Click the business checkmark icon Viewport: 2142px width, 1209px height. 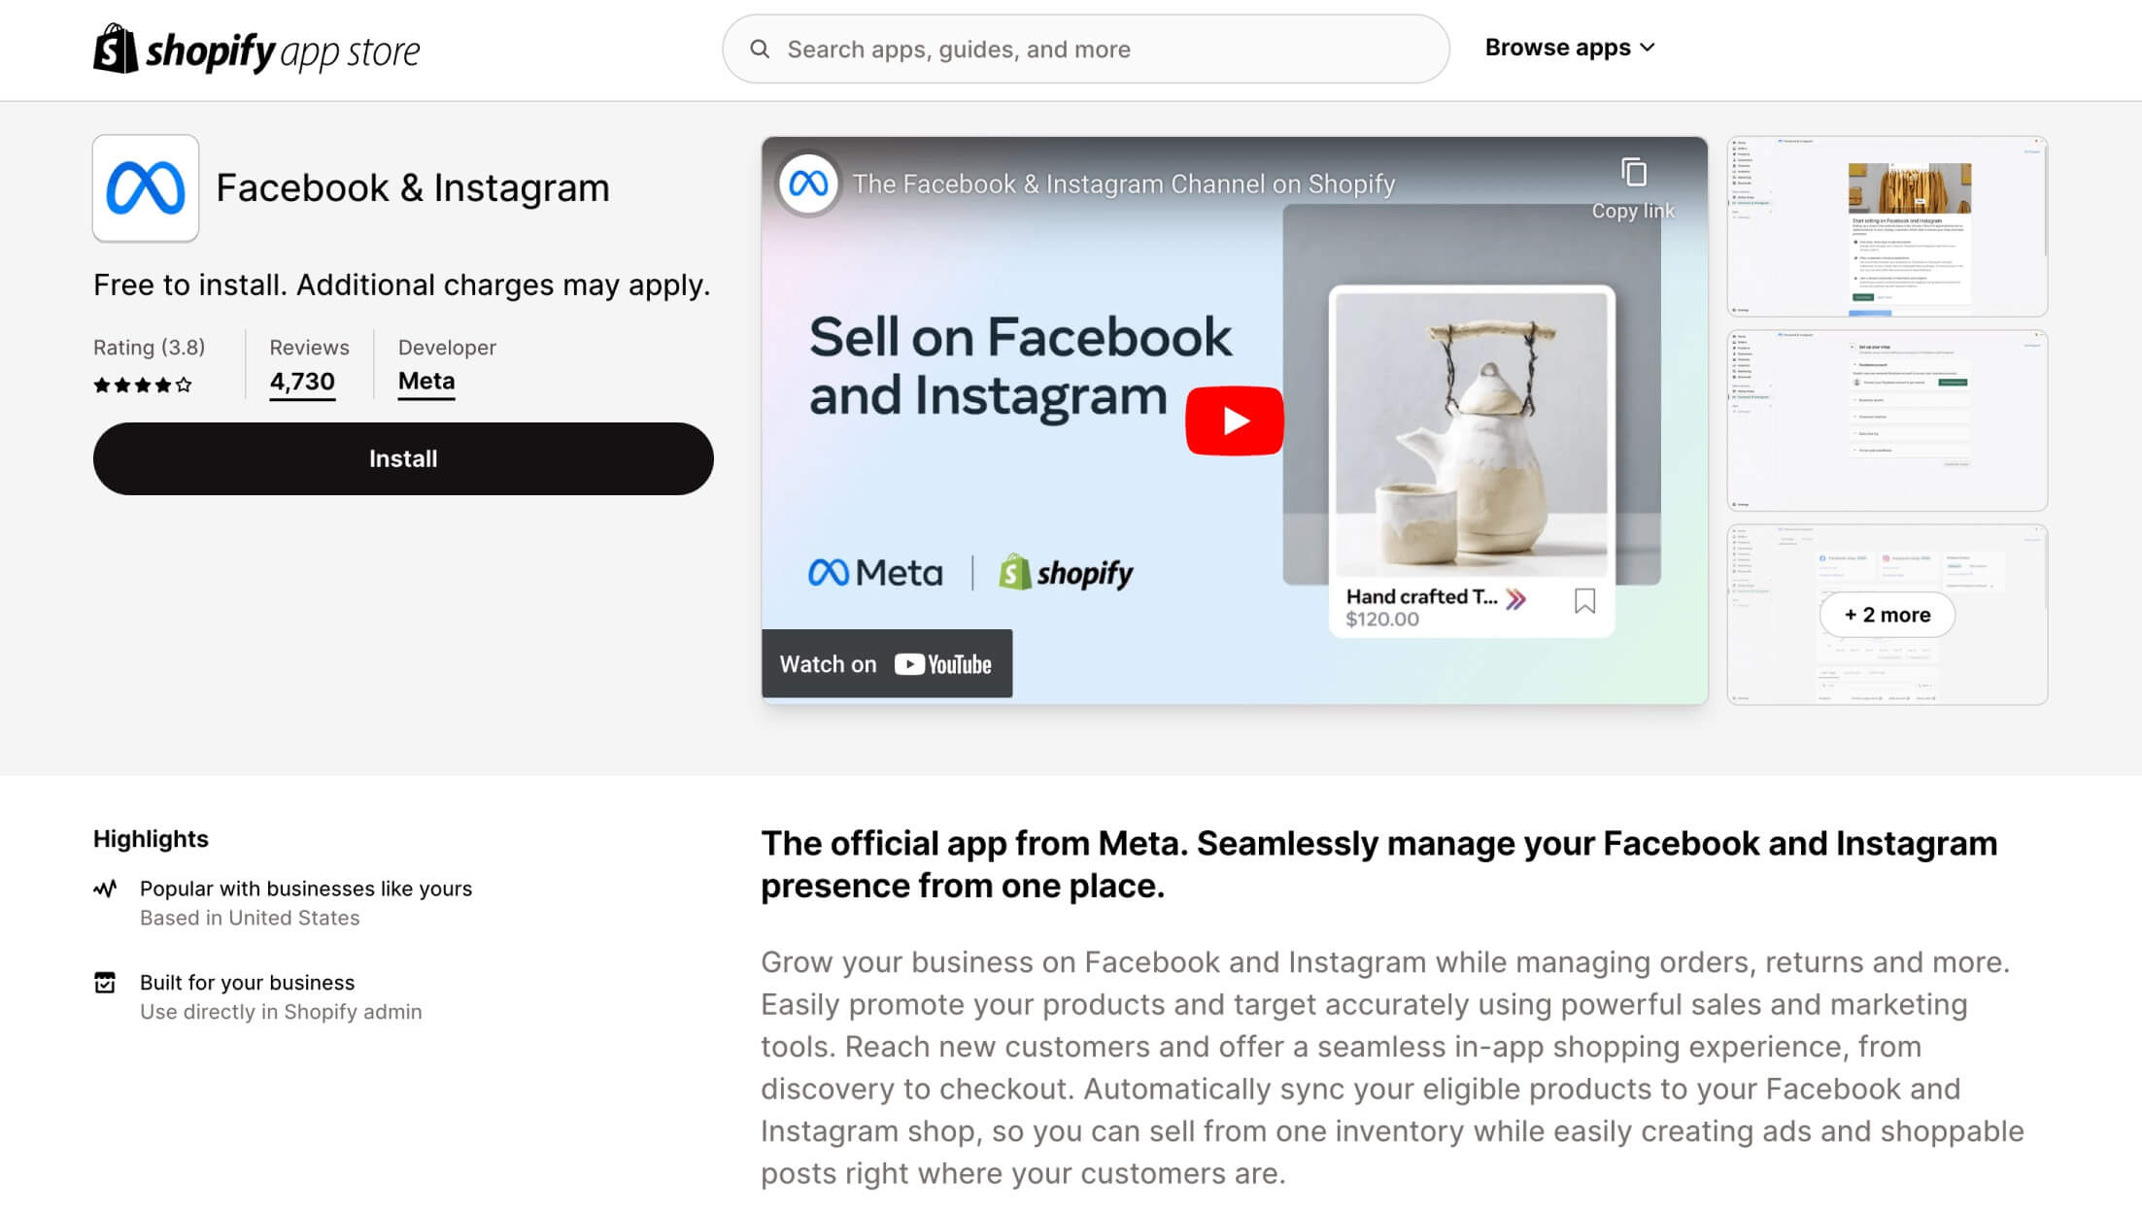pos(105,983)
